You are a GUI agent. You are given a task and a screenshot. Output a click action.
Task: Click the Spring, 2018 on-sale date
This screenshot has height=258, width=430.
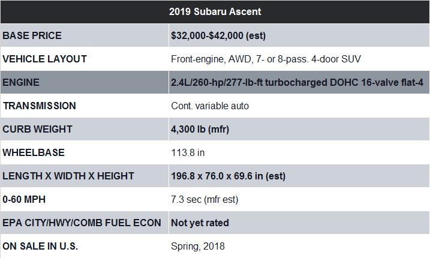click(x=198, y=247)
